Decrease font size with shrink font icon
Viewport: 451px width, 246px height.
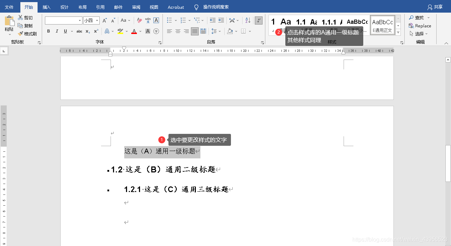pos(113,21)
